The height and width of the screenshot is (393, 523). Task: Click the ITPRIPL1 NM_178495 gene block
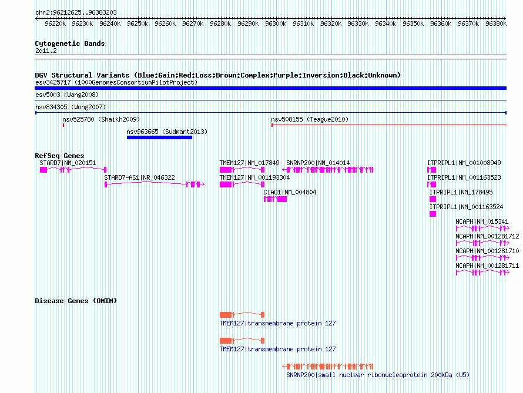433,199
